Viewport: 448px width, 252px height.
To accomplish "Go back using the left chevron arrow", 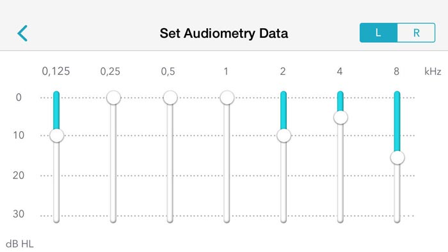I will click(x=22, y=33).
